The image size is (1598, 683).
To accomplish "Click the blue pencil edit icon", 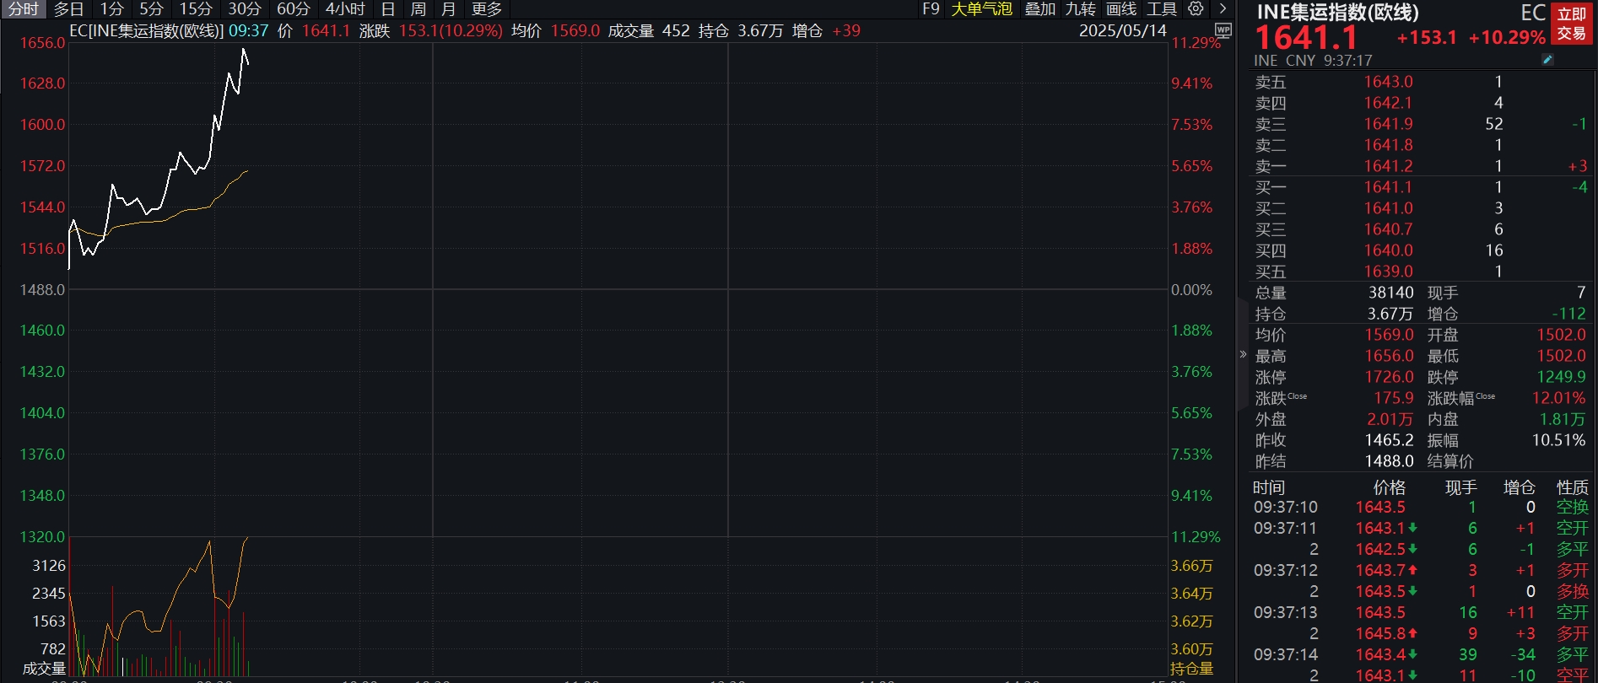I will tap(1547, 60).
